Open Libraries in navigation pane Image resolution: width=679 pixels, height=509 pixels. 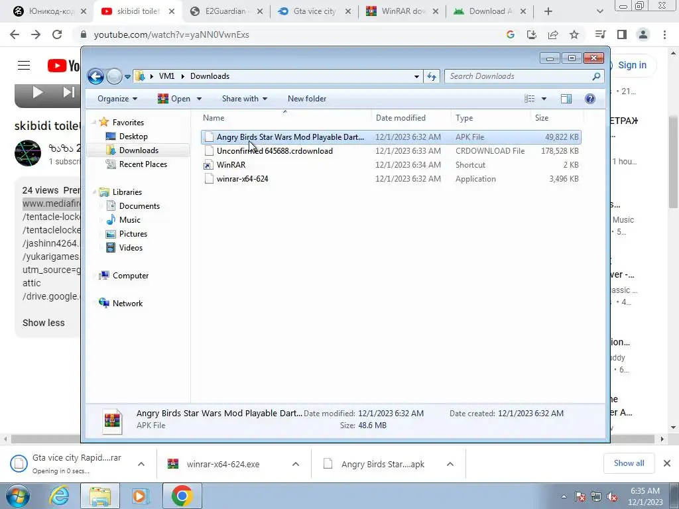point(127,192)
